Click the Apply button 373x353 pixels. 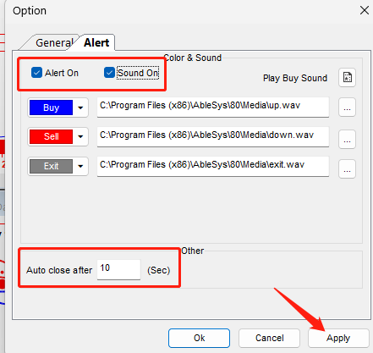[338, 338]
